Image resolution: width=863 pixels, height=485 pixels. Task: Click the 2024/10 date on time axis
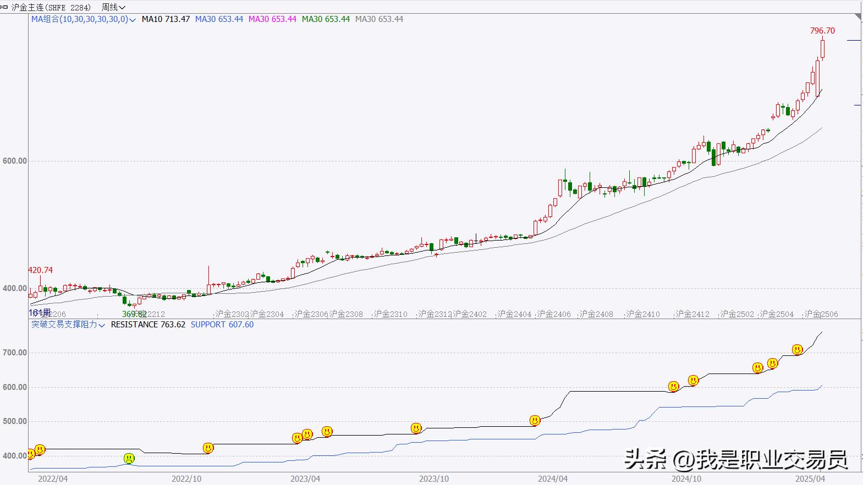pos(686,478)
